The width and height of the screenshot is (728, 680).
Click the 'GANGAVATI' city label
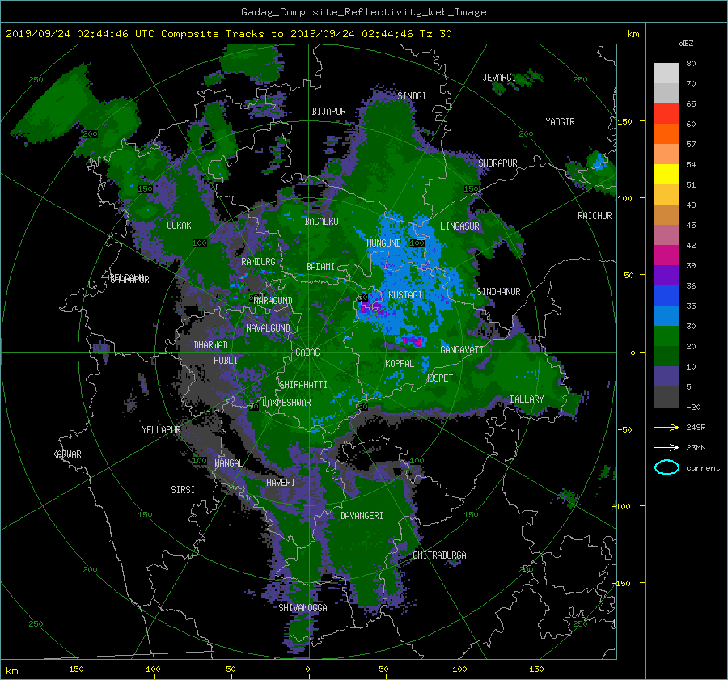(462, 350)
